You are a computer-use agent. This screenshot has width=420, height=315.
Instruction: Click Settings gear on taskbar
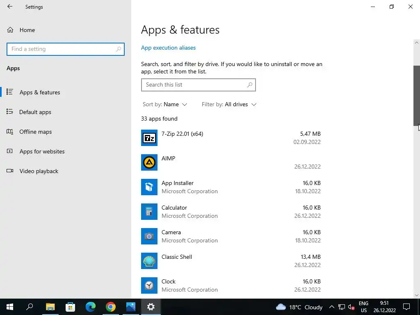pos(151,307)
